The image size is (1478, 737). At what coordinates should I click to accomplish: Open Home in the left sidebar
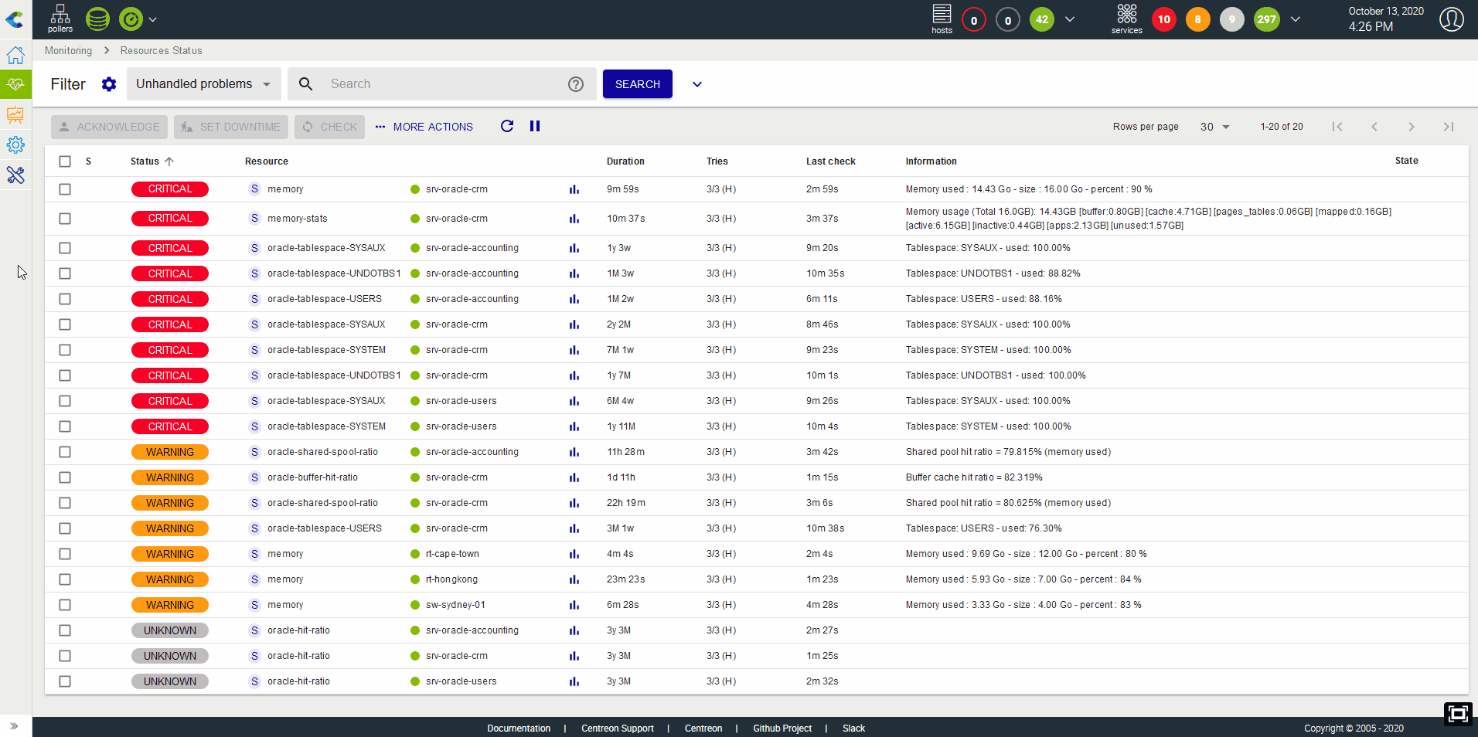pos(15,56)
